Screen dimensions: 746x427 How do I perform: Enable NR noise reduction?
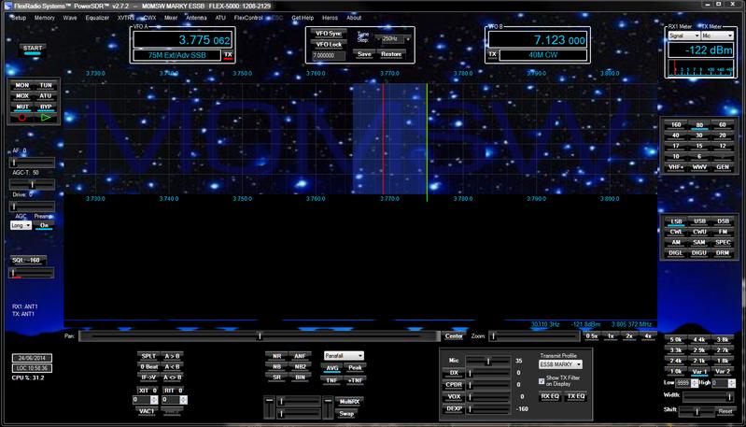click(277, 356)
